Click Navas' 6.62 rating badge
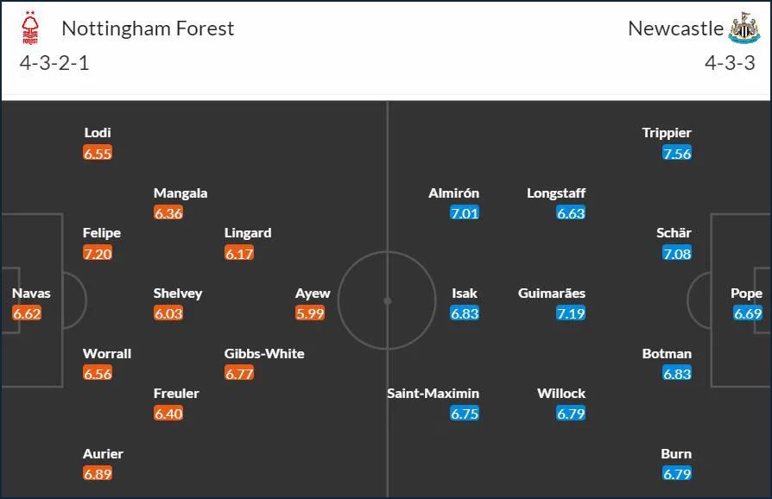The image size is (772, 499). point(27,313)
